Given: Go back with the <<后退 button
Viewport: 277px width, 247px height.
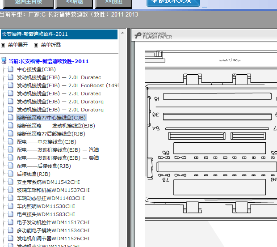Looking at the screenshot, I should click(74, 4).
